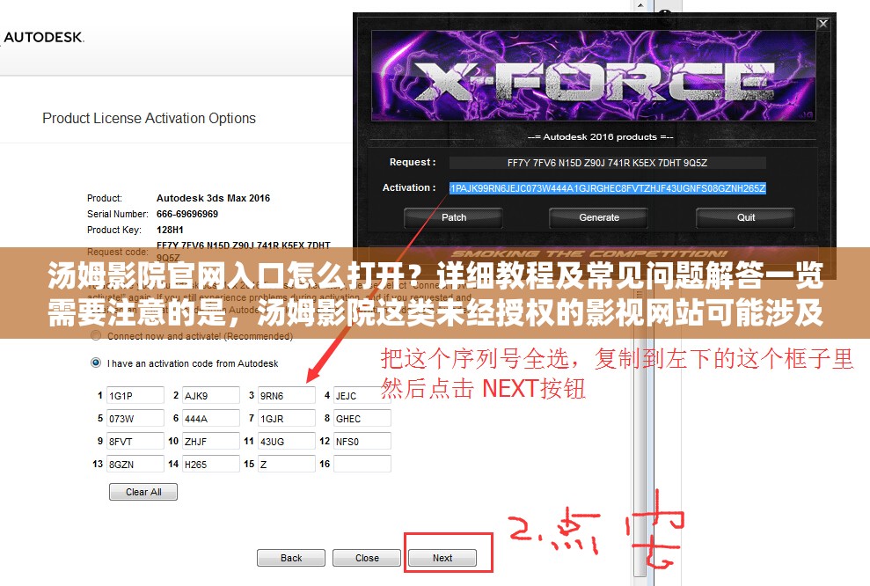Image resolution: width=870 pixels, height=586 pixels.
Task: Click activation box 12 containing NFS0
Action: (362, 441)
